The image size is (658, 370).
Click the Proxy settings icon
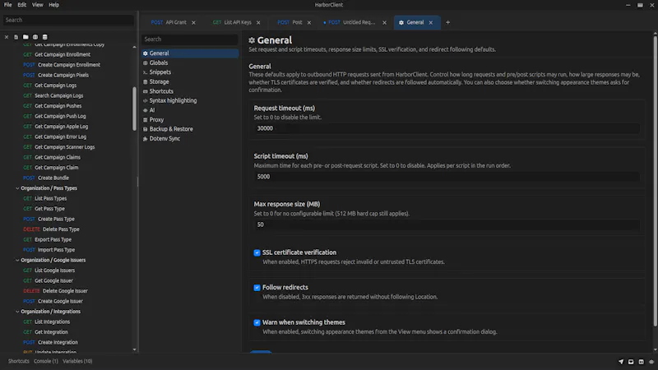point(146,119)
